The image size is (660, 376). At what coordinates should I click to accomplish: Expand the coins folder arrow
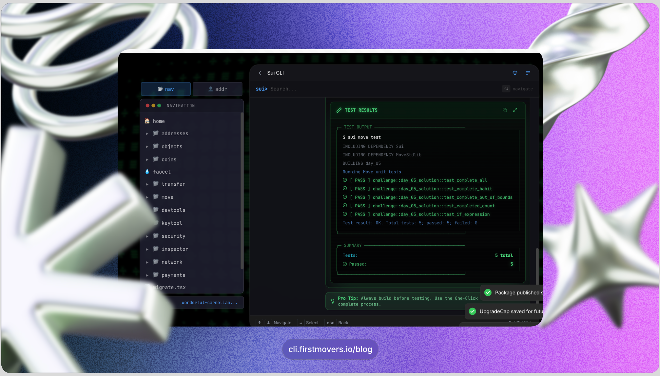click(x=147, y=160)
